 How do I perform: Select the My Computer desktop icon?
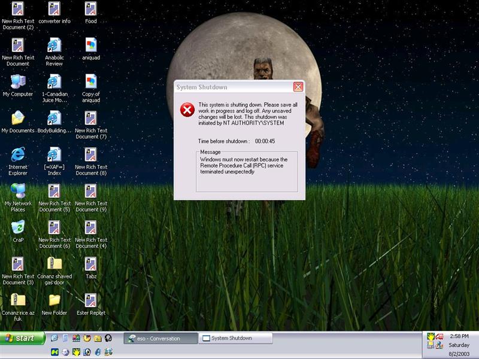click(x=18, y=86)
